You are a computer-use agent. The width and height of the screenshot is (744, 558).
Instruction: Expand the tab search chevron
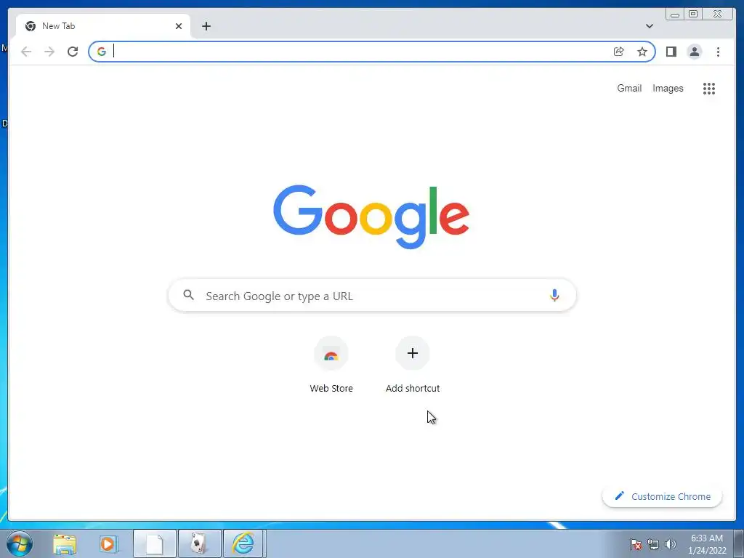[x=649, y=26]
